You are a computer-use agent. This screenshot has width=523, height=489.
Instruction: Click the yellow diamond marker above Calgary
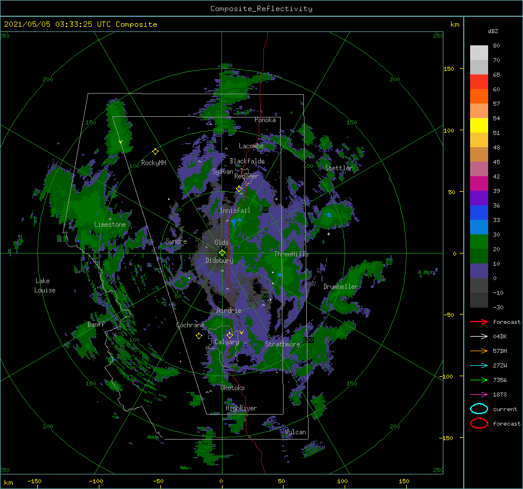230,335
